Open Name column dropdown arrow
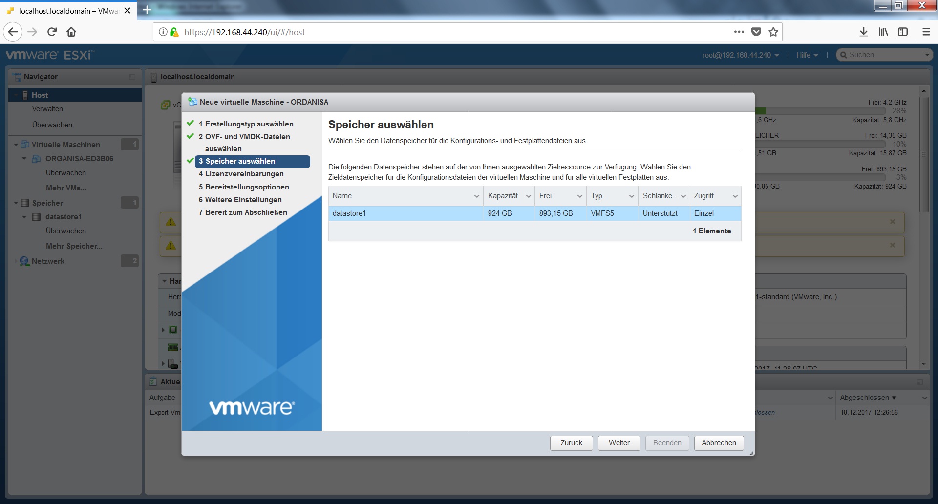 click(x=476, y=196)
